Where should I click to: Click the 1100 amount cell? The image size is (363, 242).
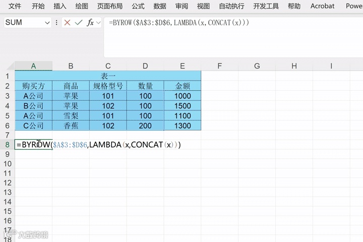tap(183, 116)
